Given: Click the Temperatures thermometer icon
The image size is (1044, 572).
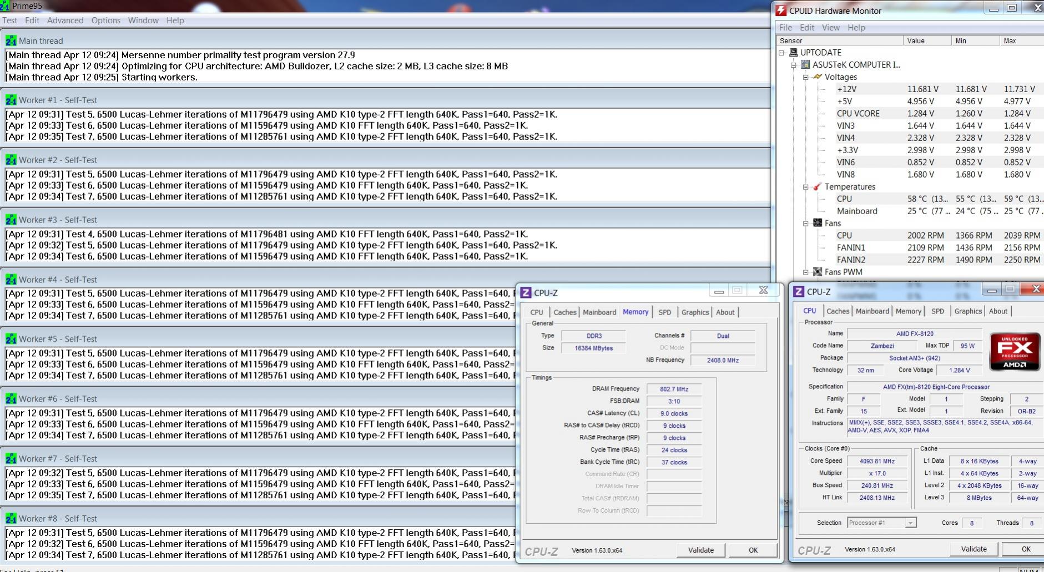Looking at the screenshot, I should (x=818, y=186).
